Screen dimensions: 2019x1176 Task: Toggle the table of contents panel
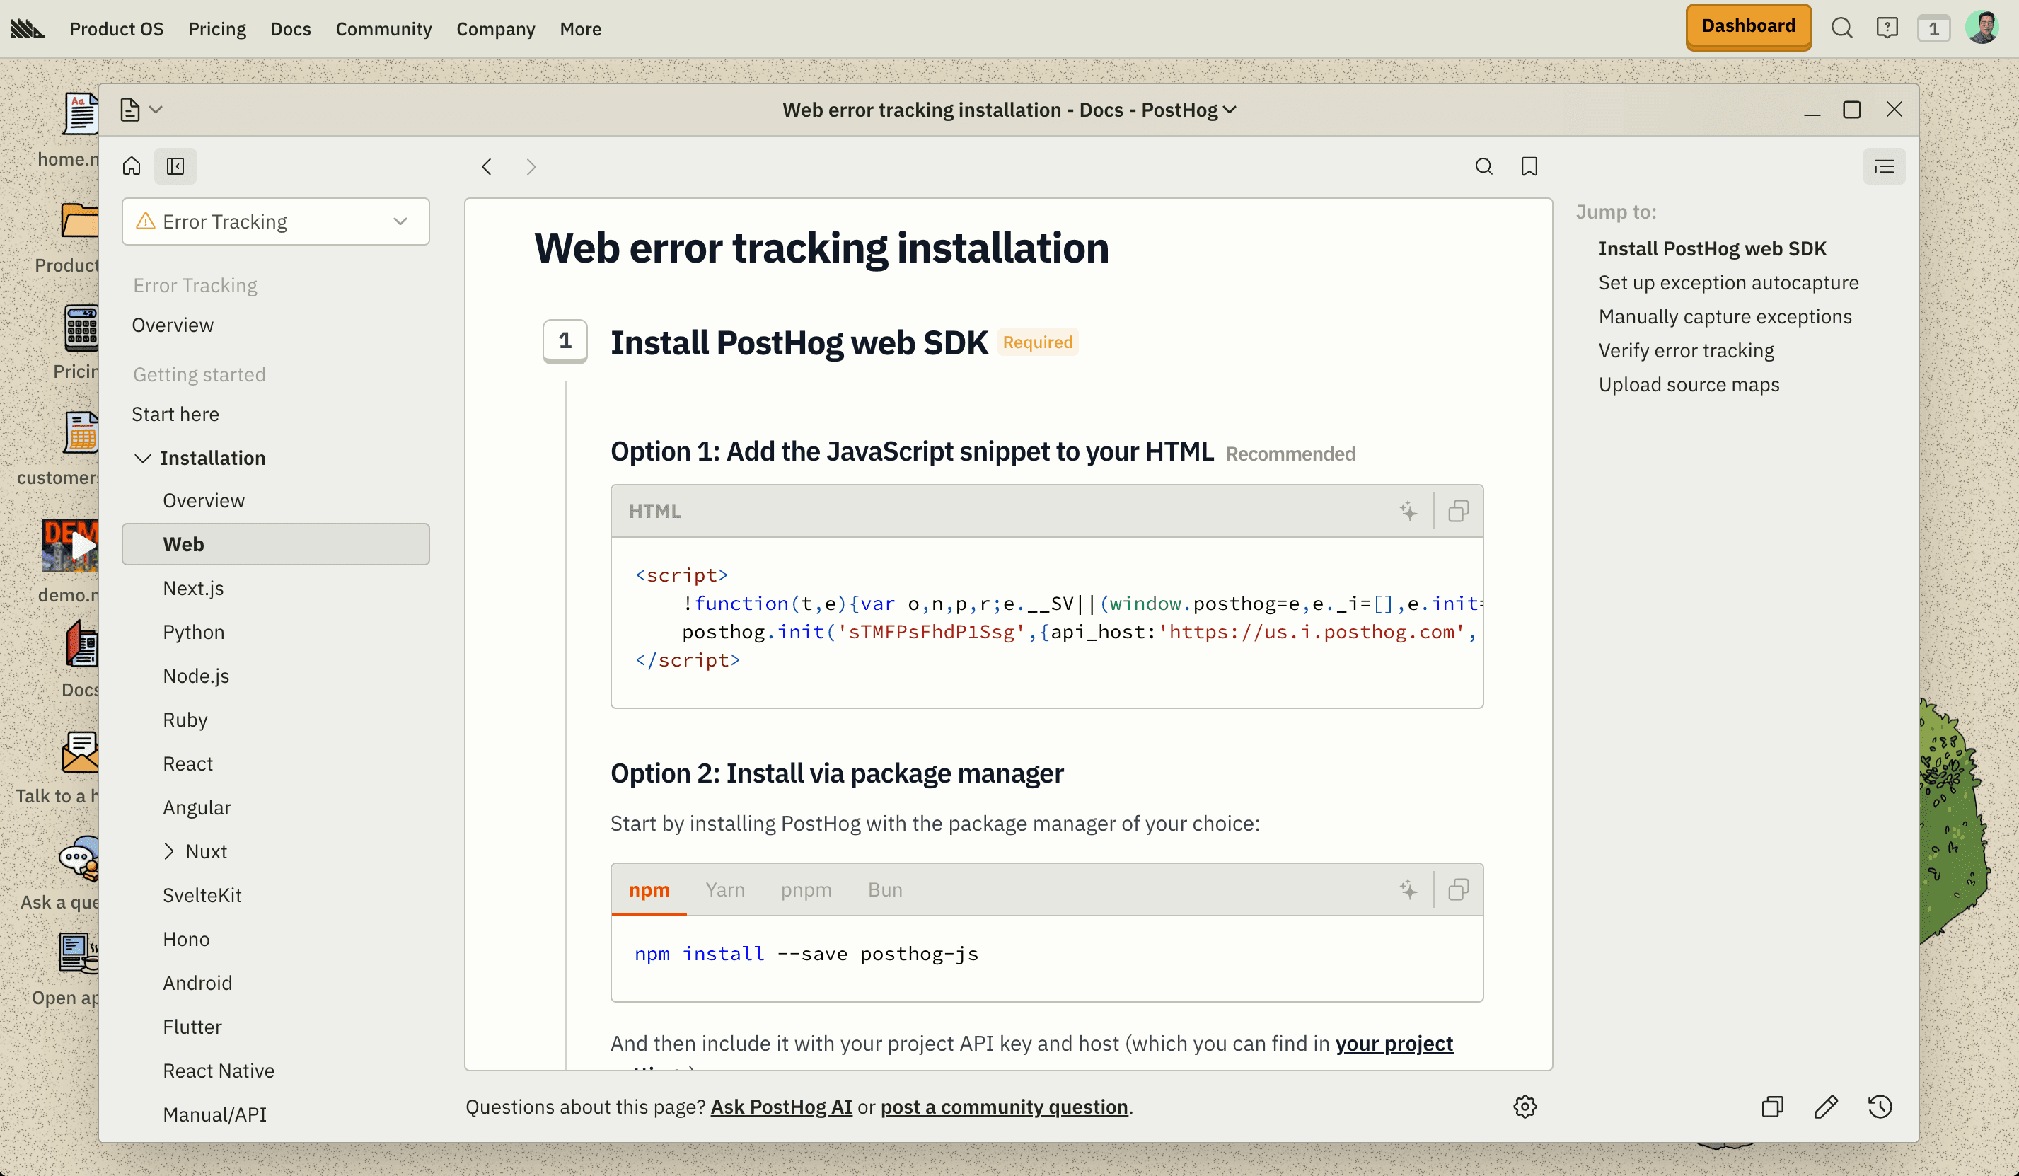(x=1884, y=166)
